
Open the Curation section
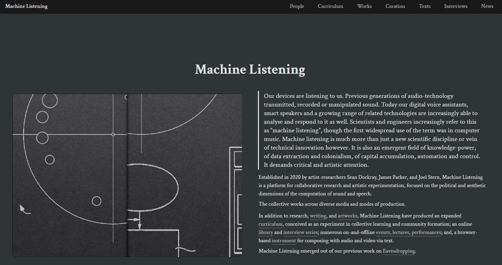coord(395,6)
